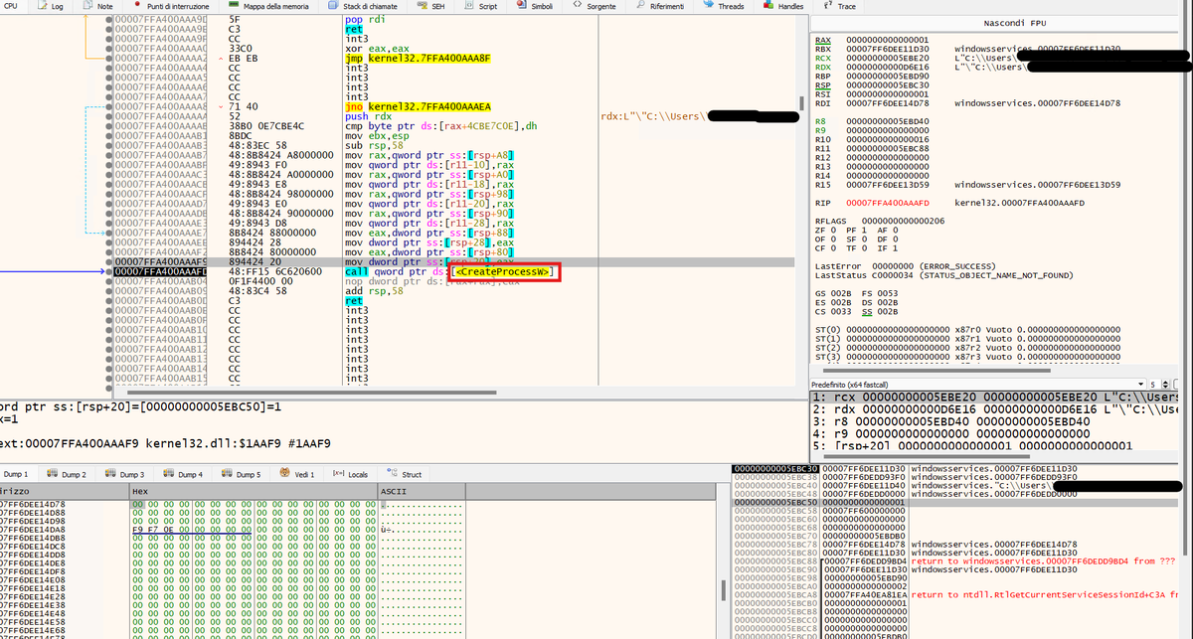Open the Handles tab

(x=782, y=6)
